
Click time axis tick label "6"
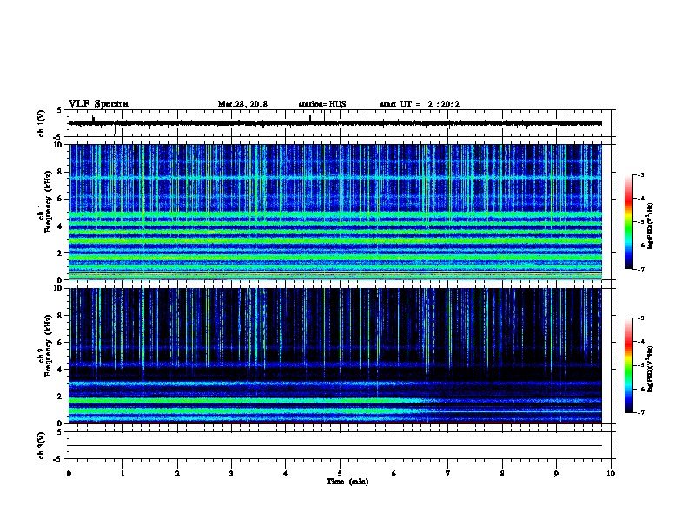[394, 474]
